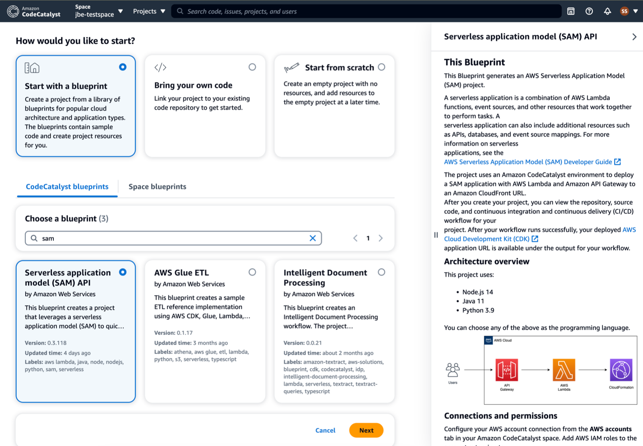This screenshot has width=643, height=446.
Task: Open the jbe-testspace Space dropdown
Action: [x=98, y=11]
